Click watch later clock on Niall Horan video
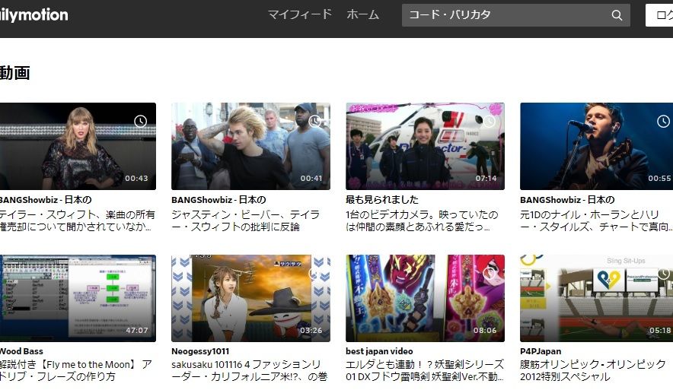673x390 pixels. [663, 122]
